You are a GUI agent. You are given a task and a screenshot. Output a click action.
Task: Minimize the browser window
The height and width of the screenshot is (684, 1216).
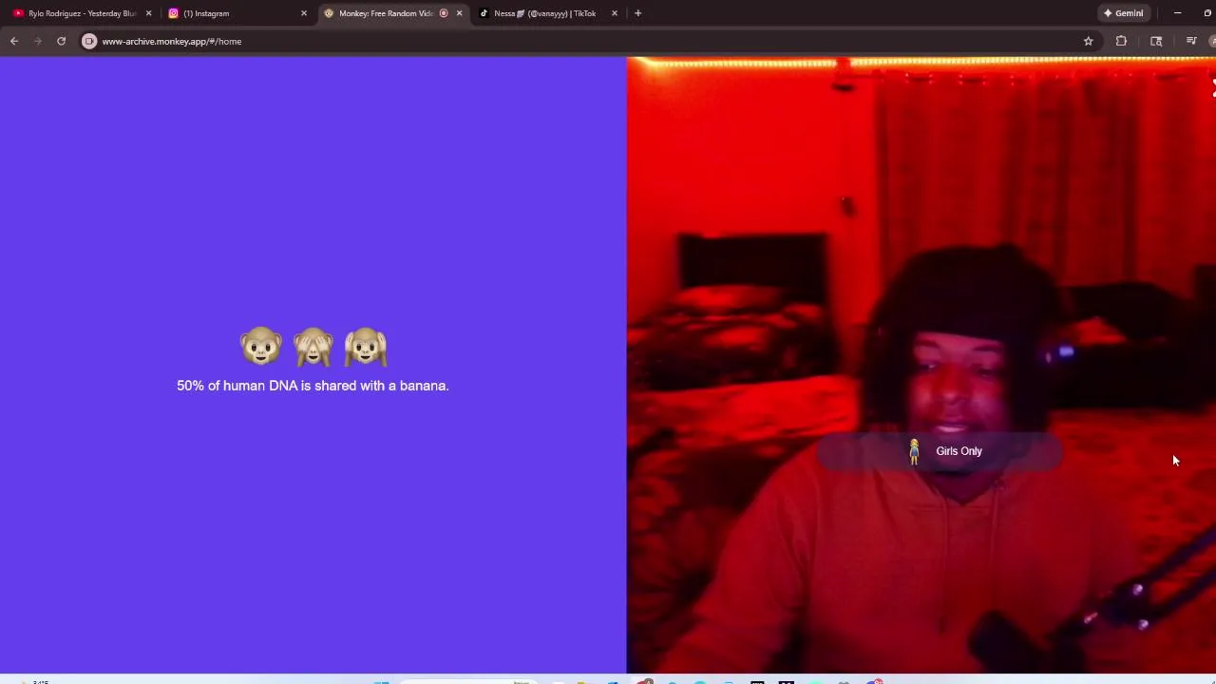1177,13
